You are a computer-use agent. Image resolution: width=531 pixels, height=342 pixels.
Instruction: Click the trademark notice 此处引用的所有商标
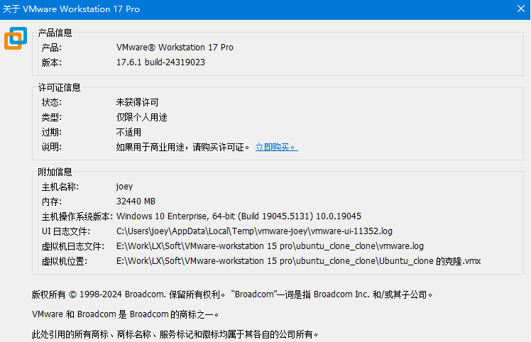tap(175, 335)
